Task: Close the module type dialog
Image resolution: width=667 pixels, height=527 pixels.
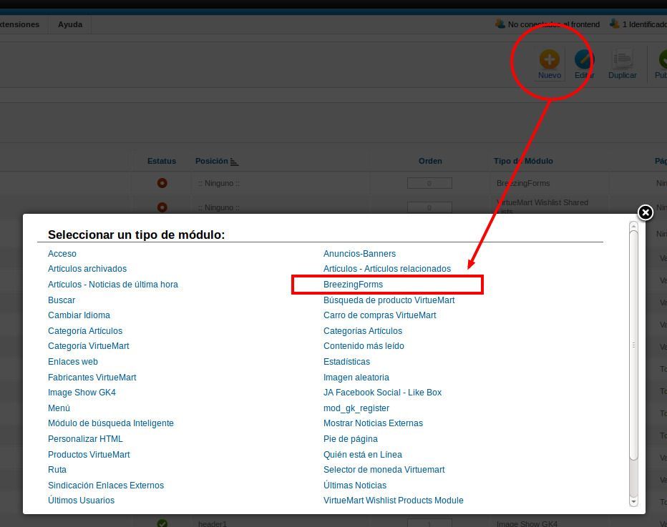Action: coord(646,212)
